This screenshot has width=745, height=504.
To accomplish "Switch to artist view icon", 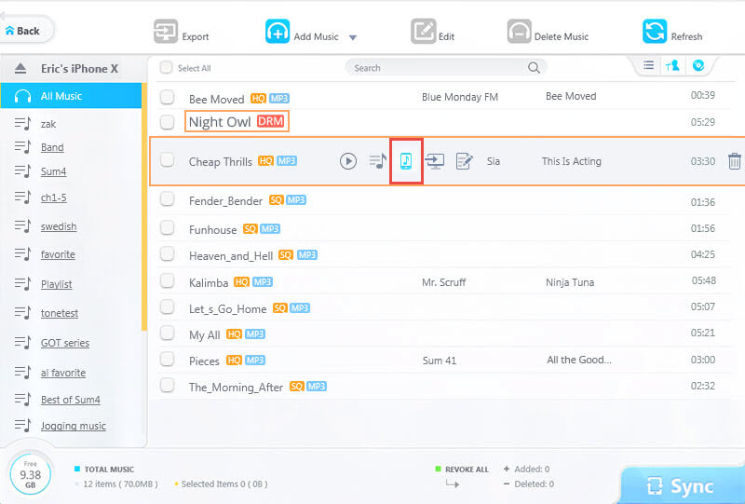I will click(672, 65).
